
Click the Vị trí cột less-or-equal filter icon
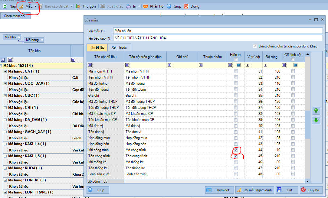(248, 65)
